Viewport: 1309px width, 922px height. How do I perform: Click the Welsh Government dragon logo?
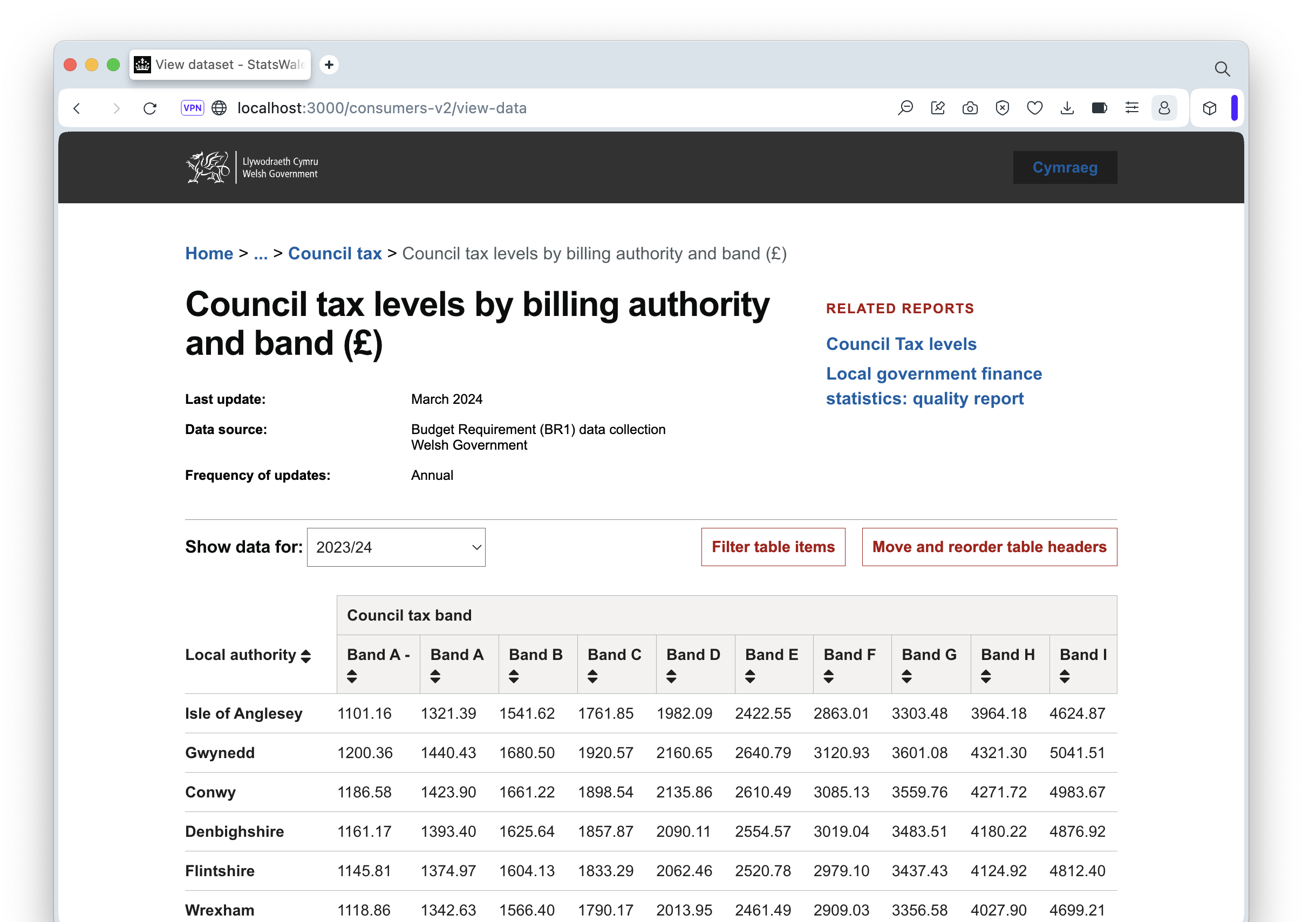[252, 168]
